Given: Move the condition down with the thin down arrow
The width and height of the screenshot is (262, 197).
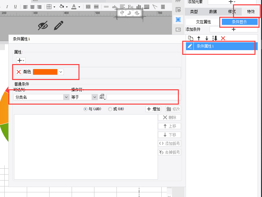Looking at the screenshot, I should coord(207,38).
